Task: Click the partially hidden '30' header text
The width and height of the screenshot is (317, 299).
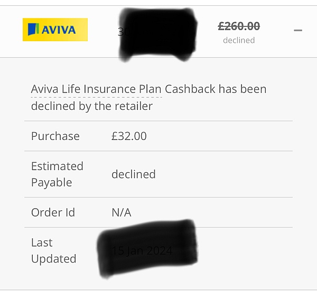Action: [x=121, y=32]
